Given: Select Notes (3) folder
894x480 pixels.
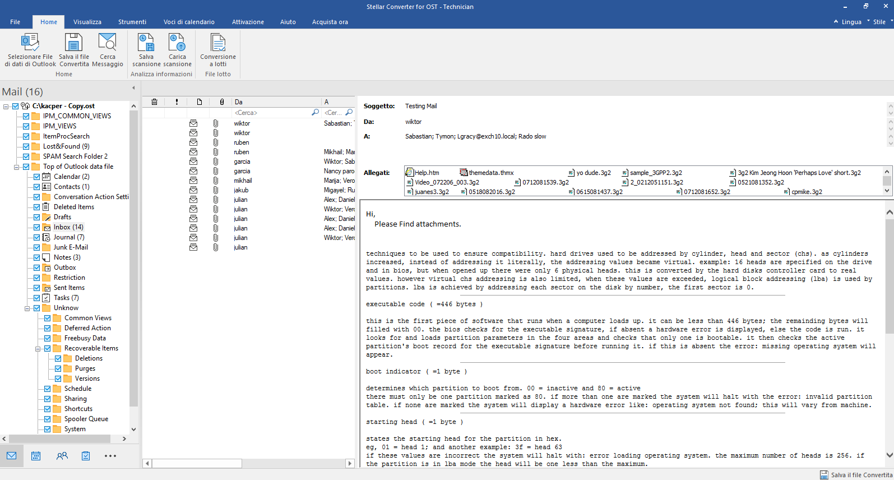Looking at the screenshot, I should click(67, 257).
